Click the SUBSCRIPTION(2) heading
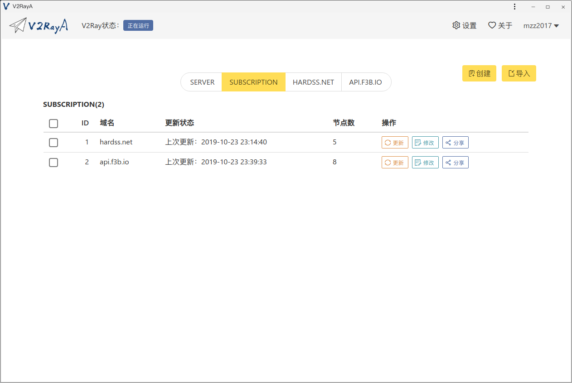This screenshot has height=383, width=572. tap(73, 105)
